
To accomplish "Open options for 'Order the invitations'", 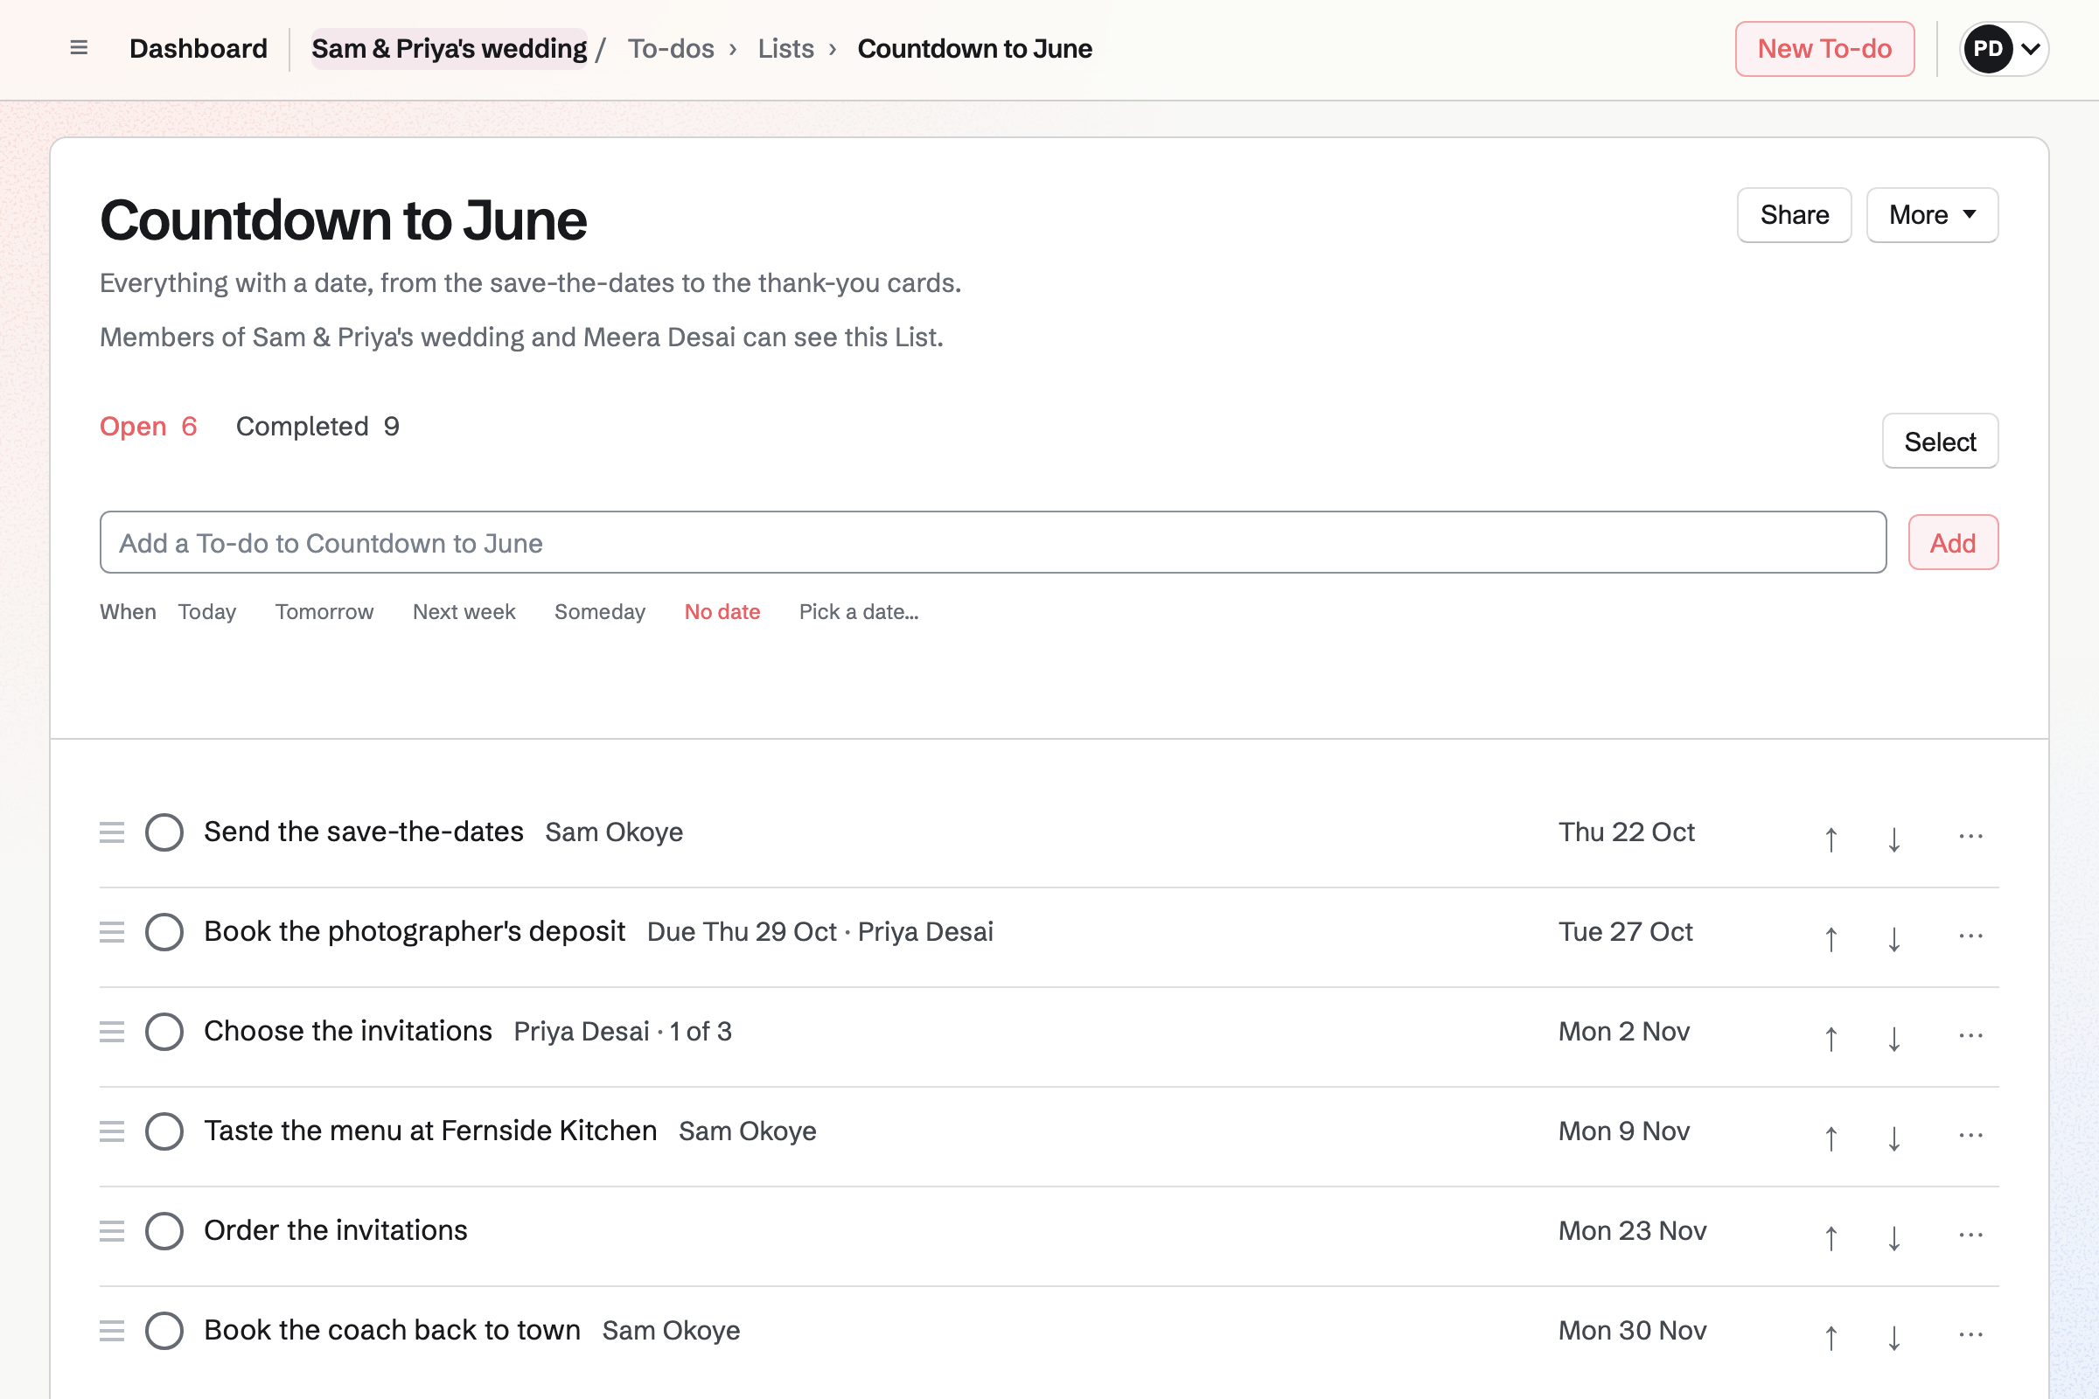I will [x=1970, y=1235].
